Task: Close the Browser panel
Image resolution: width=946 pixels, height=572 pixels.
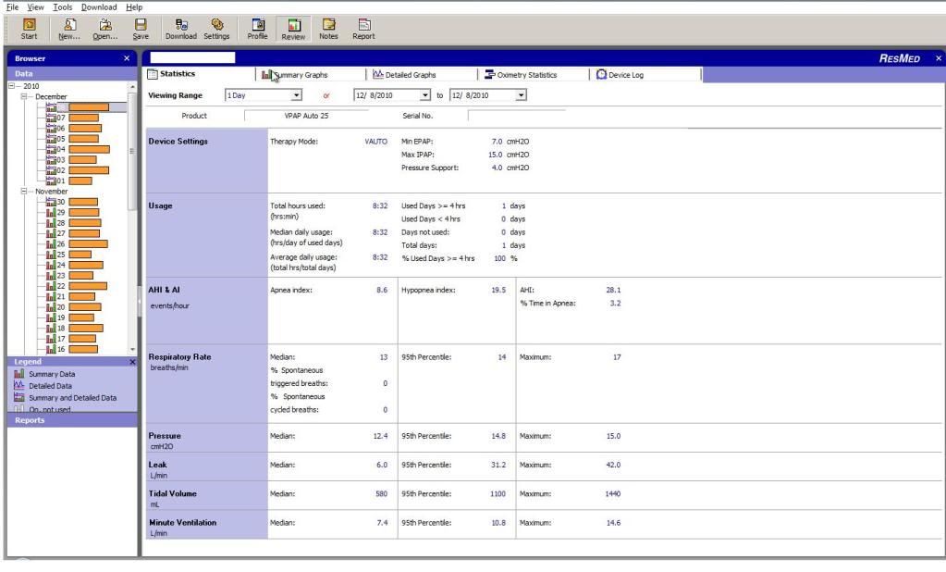Action: tap(127, 58)
